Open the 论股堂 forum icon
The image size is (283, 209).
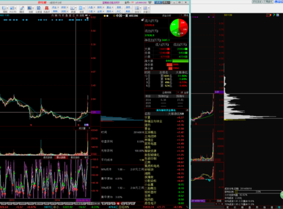(x=39, y=8)
